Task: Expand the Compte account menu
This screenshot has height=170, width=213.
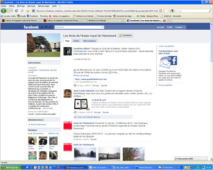Action: (x=180, y=27)
